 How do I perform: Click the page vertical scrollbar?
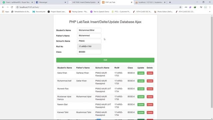[212, 62]
